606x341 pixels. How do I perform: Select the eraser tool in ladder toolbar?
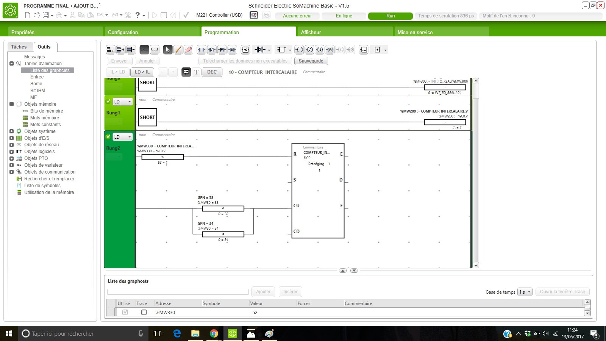[188, 50]
